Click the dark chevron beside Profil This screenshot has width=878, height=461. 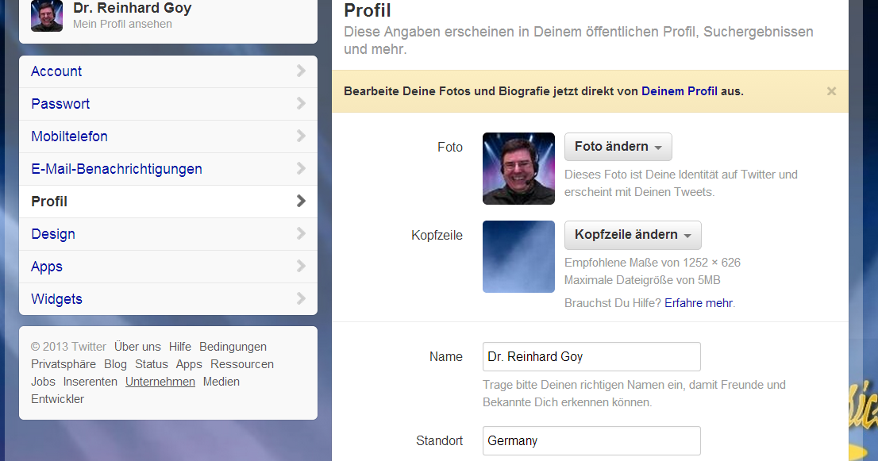tap(301, 200)
